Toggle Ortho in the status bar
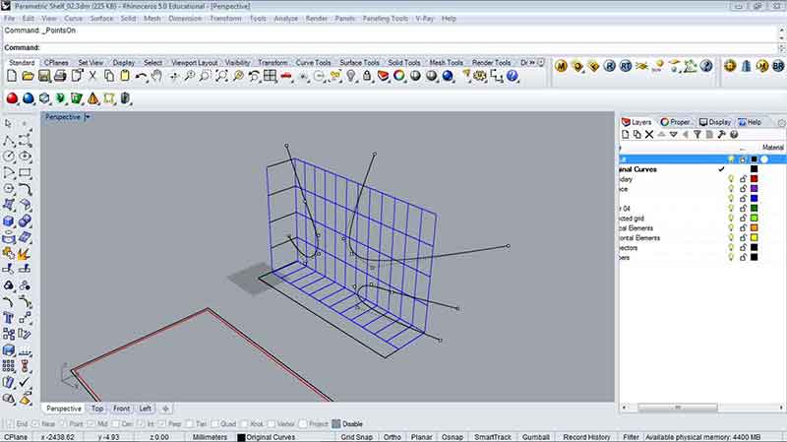787x442 pixels. pyautogui.click(x=392, y=437)
